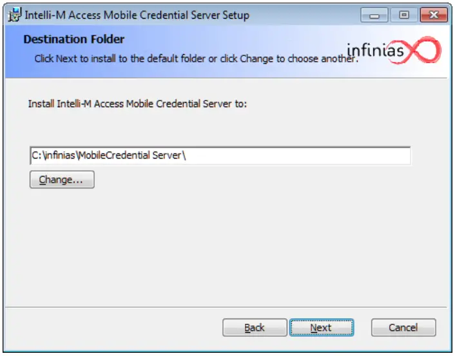Maximize the setup window
The width and height of the screenshot is (455, 356).
(x=404, y=15)
